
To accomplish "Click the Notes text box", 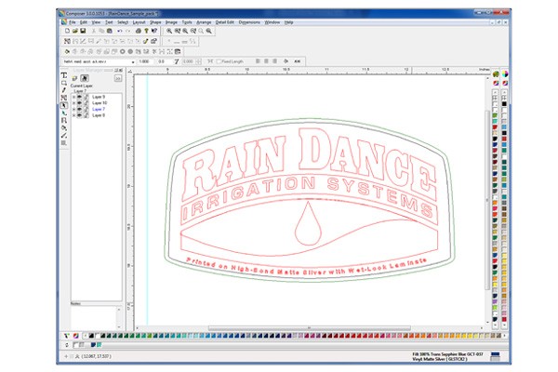I will pos(93,317).
